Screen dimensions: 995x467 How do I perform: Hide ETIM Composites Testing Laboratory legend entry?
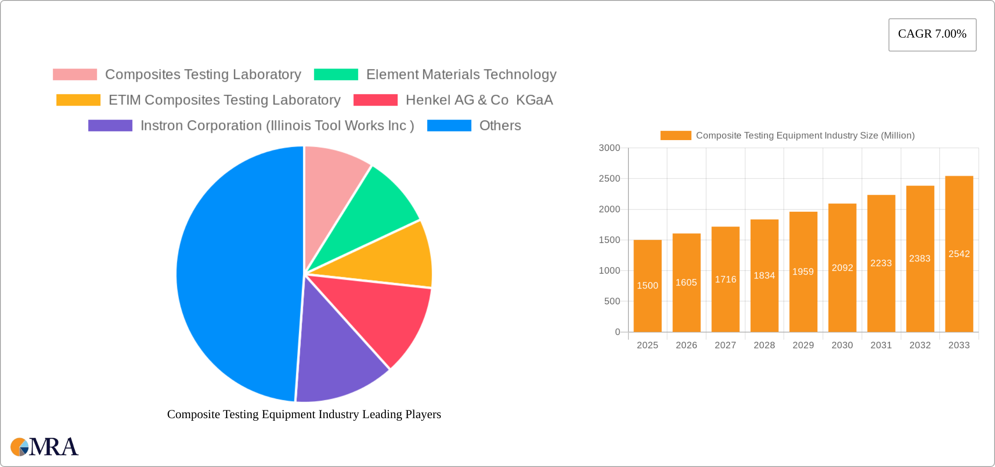[x=78, y=100]
